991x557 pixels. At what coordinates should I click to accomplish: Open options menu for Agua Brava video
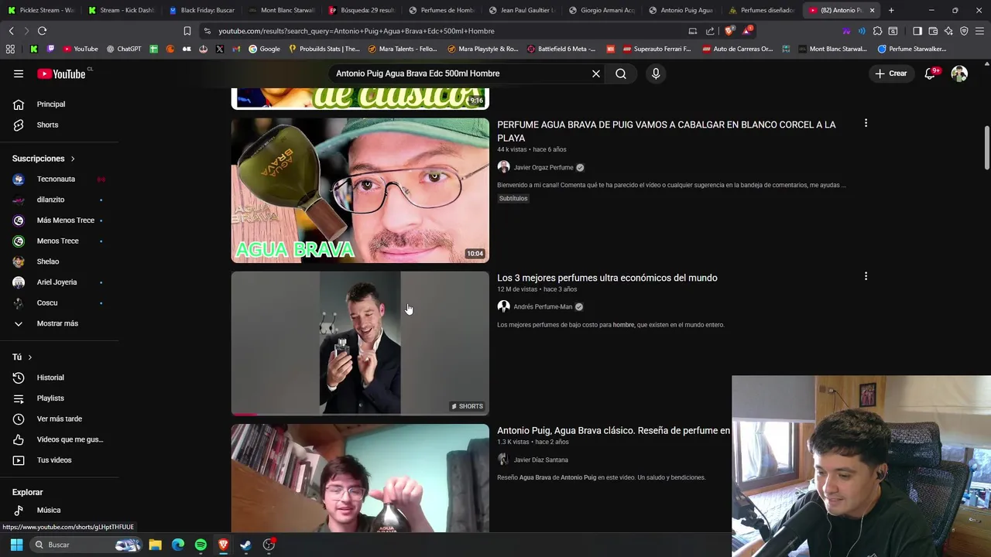click(x=866, y=124)
